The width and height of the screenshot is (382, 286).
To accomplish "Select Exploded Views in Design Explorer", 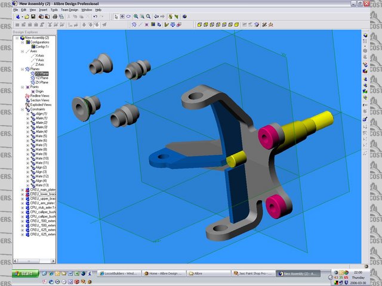I will (x=40, y=105).
